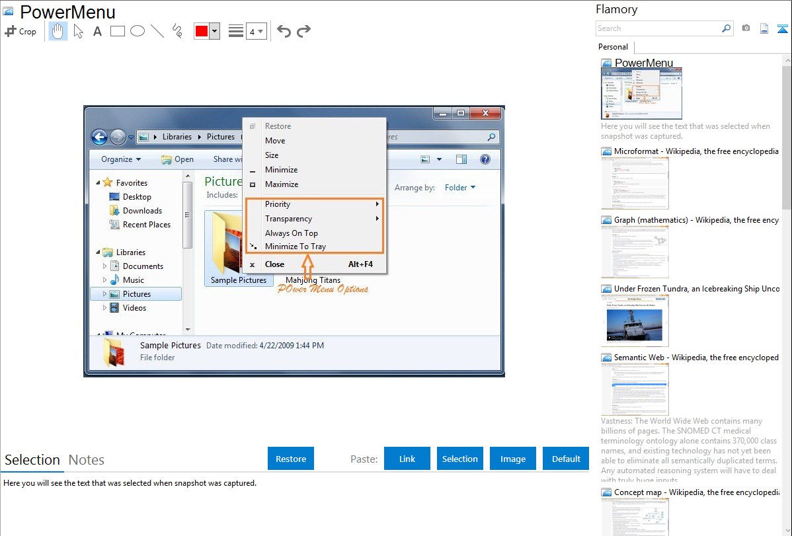The image size is (792, 536).
Task: Click the icon beside the Semantic Web snapshot title
Action: (x=606, y=358)
